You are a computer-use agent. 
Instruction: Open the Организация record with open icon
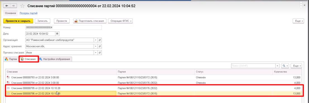tap(100, 40)
